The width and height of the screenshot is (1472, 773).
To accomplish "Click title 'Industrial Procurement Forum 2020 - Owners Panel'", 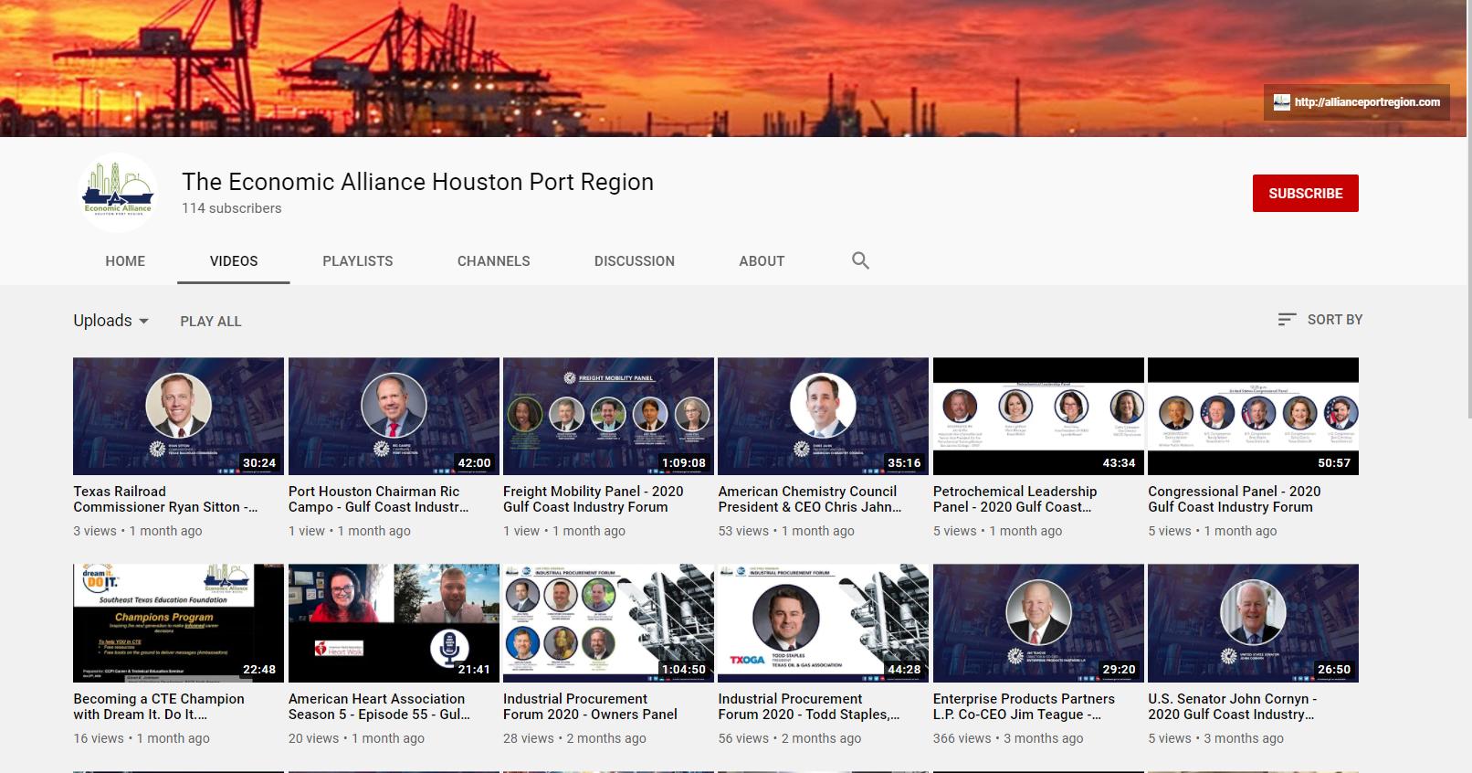I will tap(591, 706).
